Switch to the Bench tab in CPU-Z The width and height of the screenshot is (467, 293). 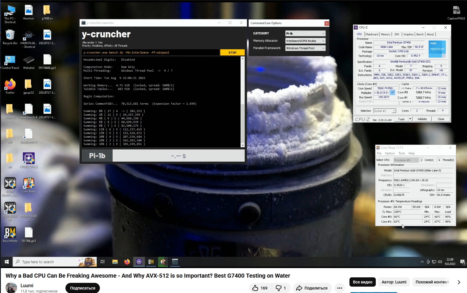[x=420, y=34]
